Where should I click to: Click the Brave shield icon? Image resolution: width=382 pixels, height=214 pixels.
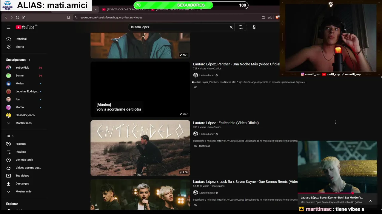[x=277, y=18]
